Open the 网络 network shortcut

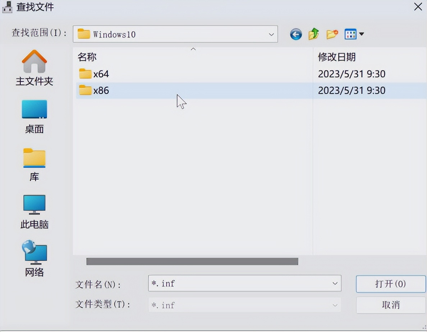(x=34, y=259)
